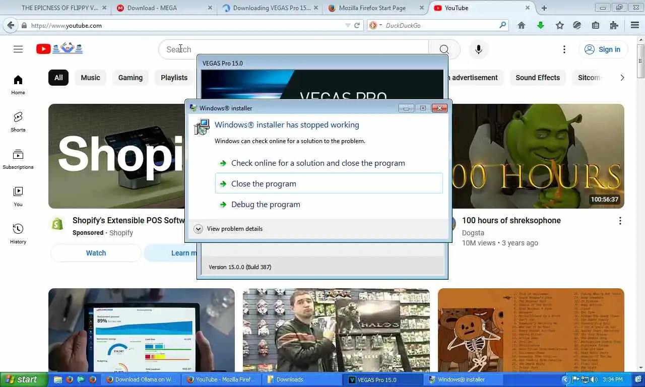The height and width of the screenshot is (387, 645).
Task: Open a new Firefox tab
Action: (544, 8)
